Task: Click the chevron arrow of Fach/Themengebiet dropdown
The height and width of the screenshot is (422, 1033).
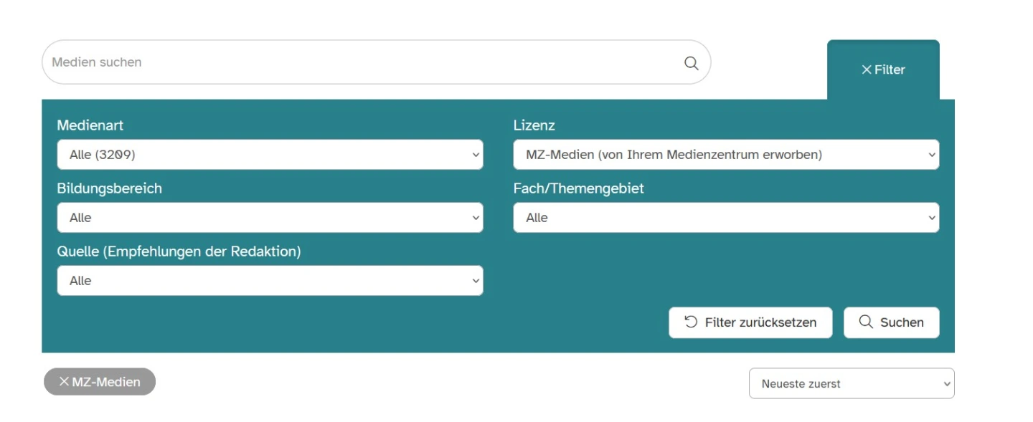Action: tap(931, 218)
